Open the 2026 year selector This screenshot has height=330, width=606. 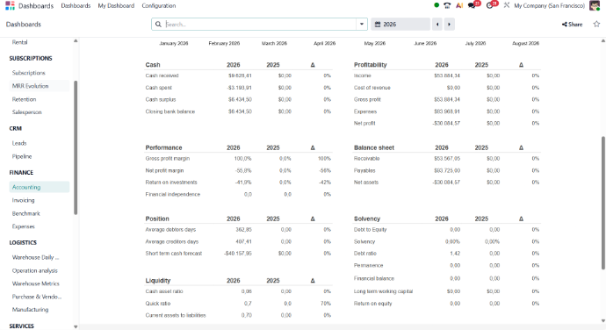[x=400, y=25]
